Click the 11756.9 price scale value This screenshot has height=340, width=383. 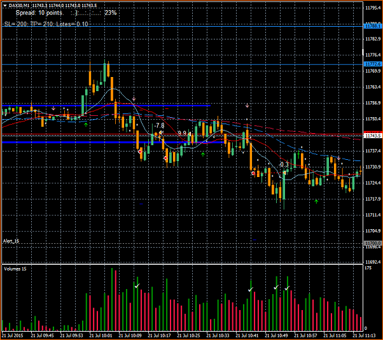(373, 103)
